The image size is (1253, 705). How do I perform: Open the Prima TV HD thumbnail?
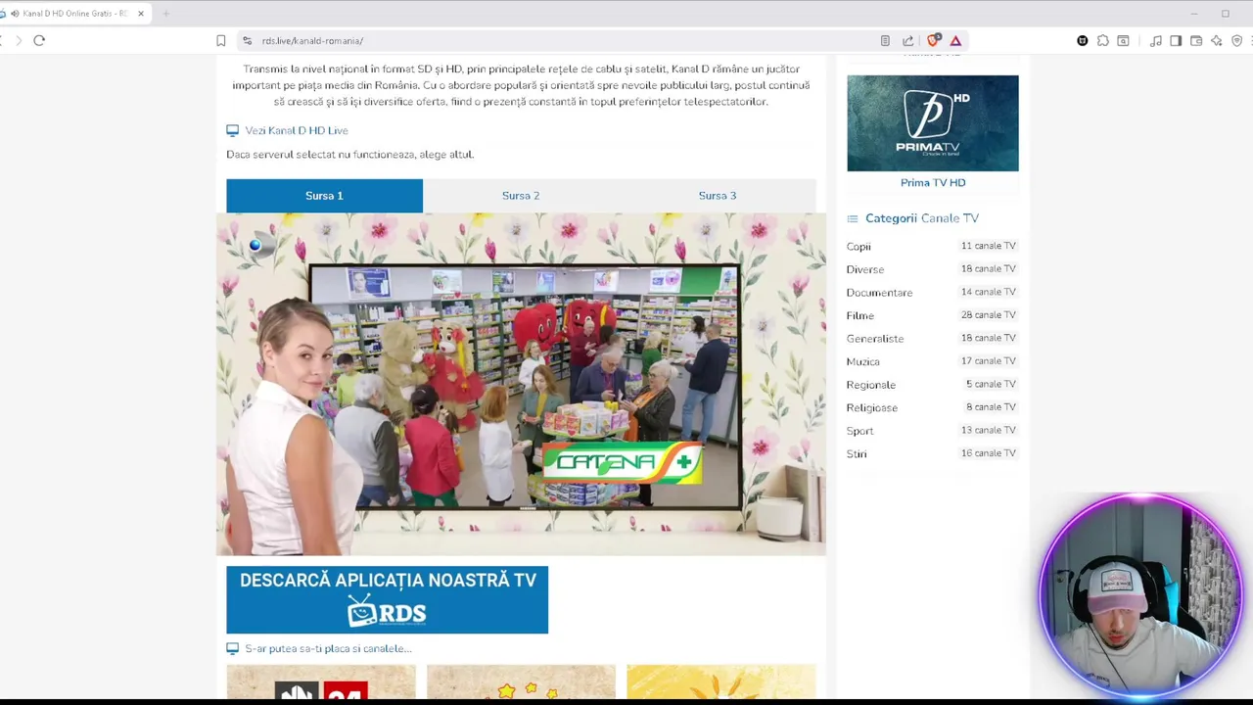(x=933, y=123)
